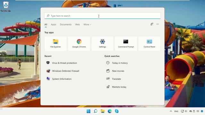Open the Recycle Bin desktop icon
Viewport: 205px width, 115px height.
[x=6, y=6]
